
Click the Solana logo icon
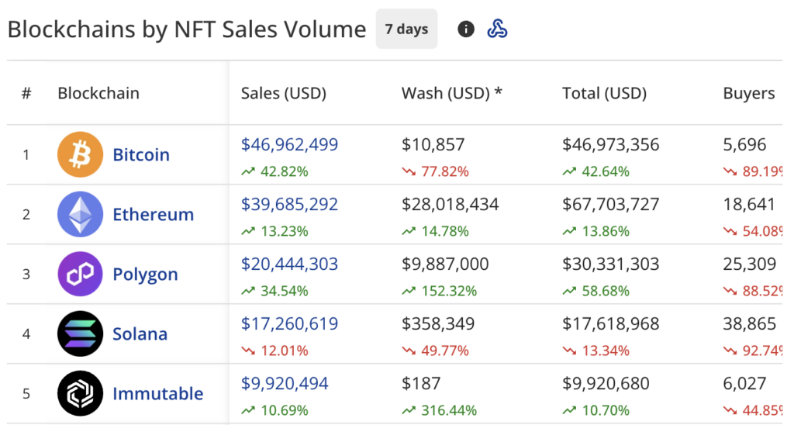click(80, 333)
